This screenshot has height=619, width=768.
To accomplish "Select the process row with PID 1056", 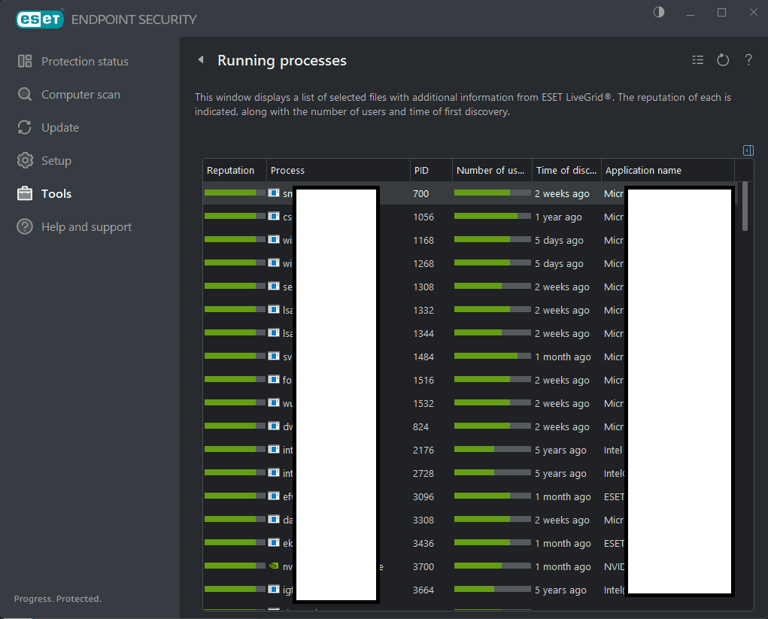I will 469,217.
